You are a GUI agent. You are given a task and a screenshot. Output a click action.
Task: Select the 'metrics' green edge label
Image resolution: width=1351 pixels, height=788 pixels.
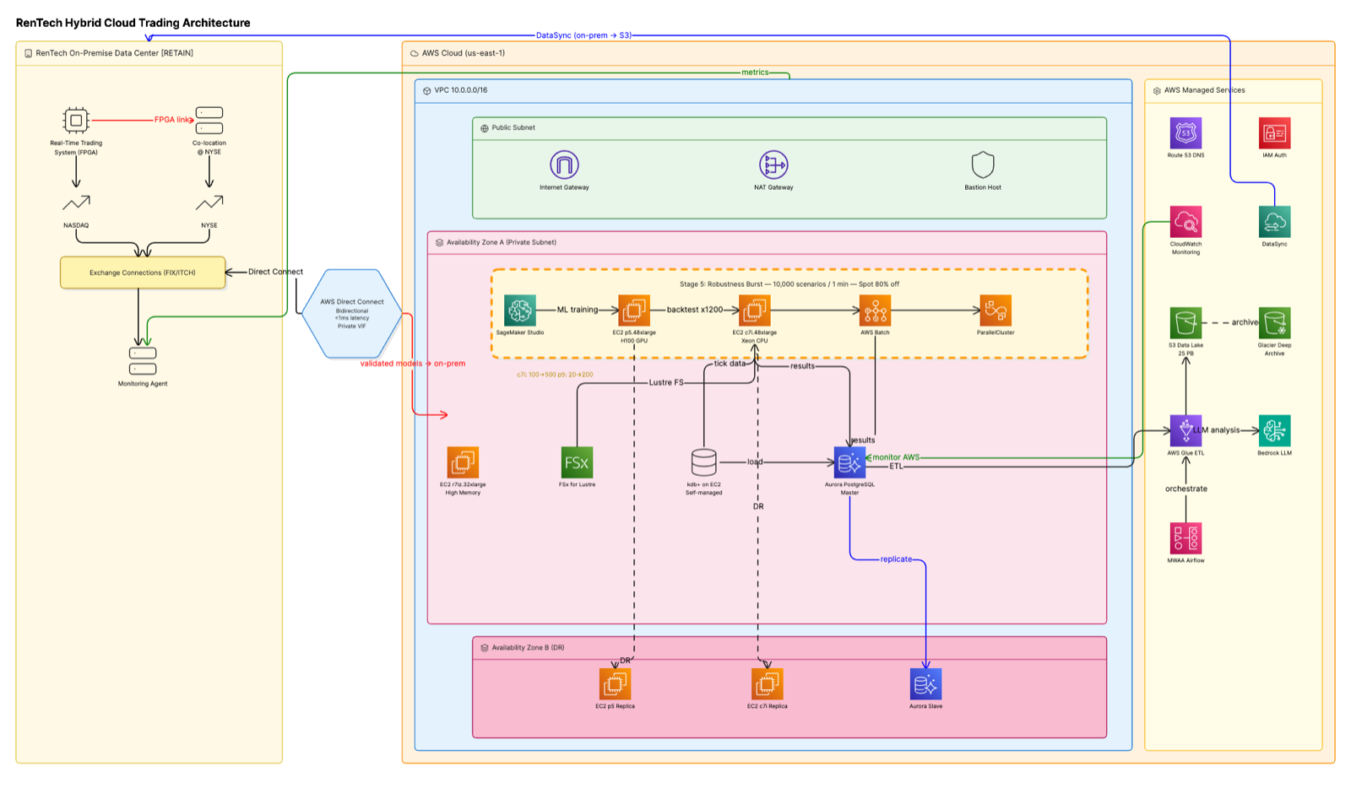tap(755, 73)
